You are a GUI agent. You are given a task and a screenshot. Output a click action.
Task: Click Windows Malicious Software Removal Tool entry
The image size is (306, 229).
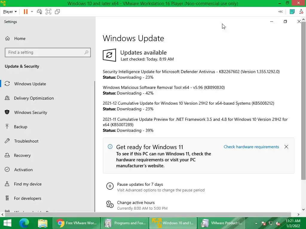[x=163, y=87]
